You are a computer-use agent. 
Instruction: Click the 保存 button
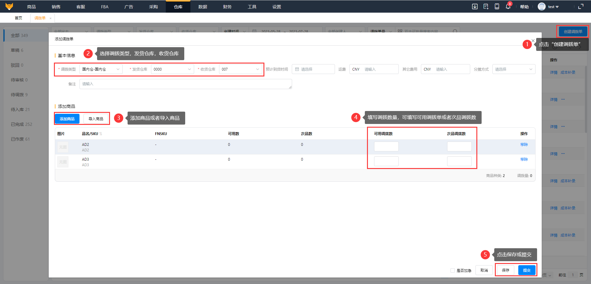506,270
